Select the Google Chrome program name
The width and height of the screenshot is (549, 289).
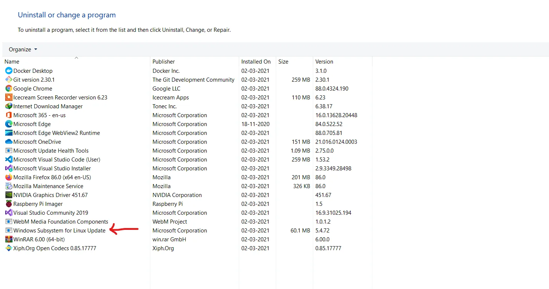tap(33, 88)
